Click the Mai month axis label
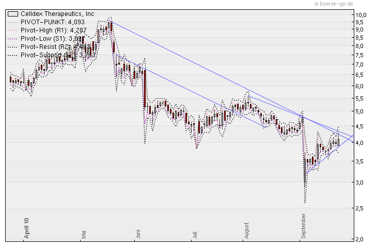Viewport: 377px width, 248px height. click(83, 234)
